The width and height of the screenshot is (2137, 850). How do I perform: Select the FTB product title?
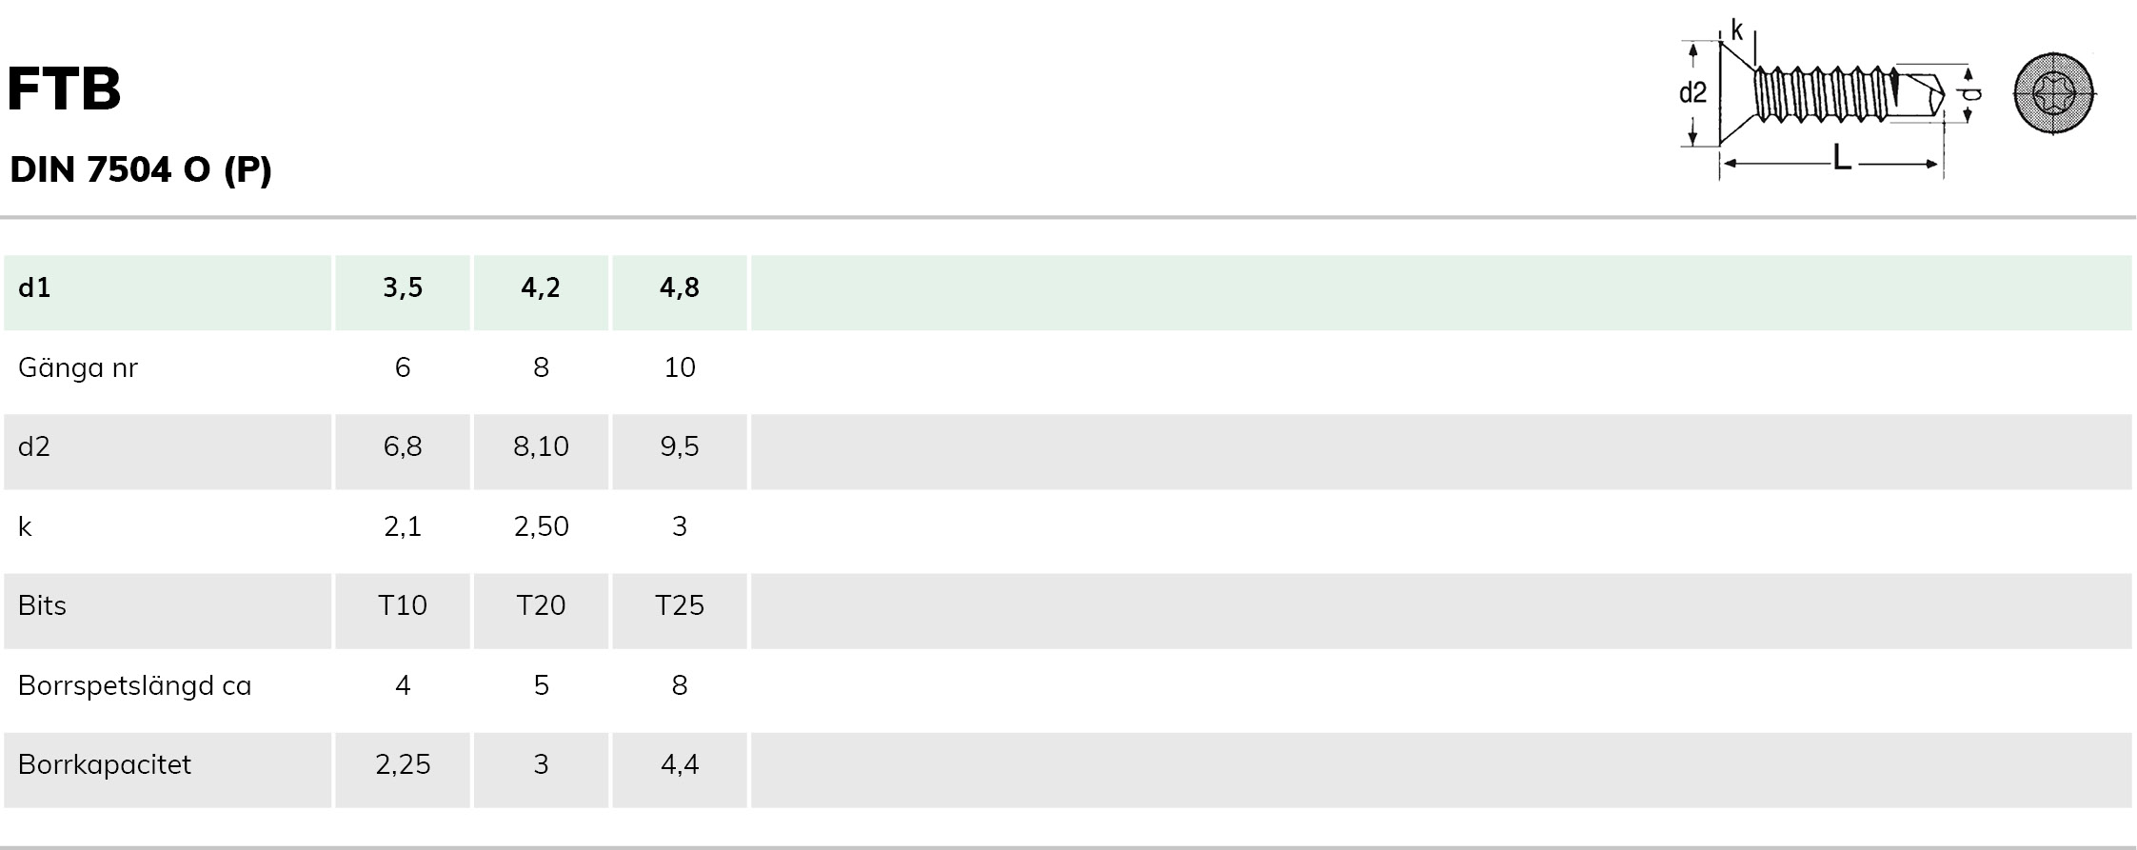click(x=65, y=89)
